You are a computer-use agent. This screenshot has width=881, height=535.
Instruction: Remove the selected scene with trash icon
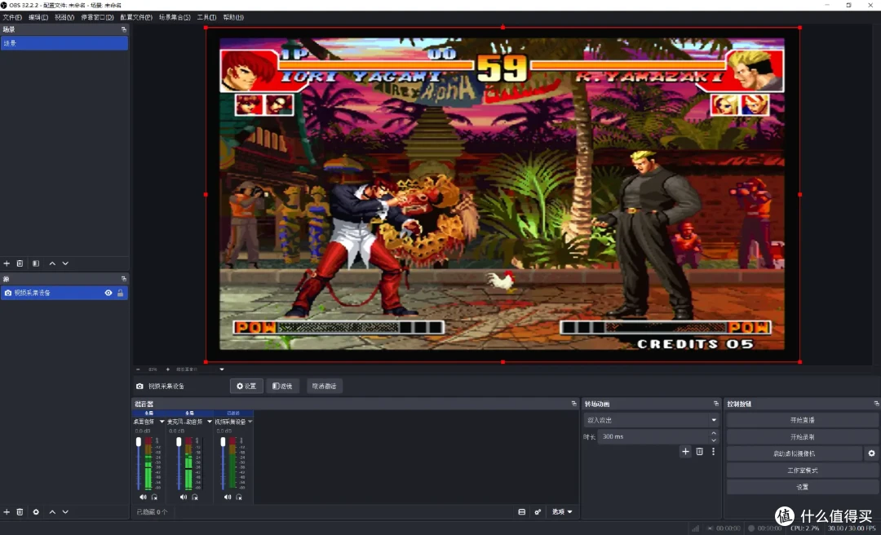pos(20,263)
